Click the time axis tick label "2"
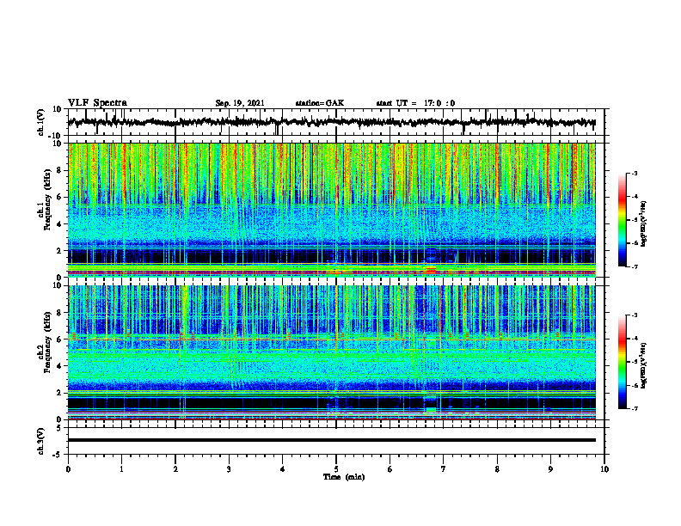The height and width of the screenshot is (526, 681). pos(175,469)
